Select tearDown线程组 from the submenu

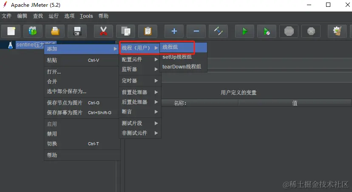[183, 67]
